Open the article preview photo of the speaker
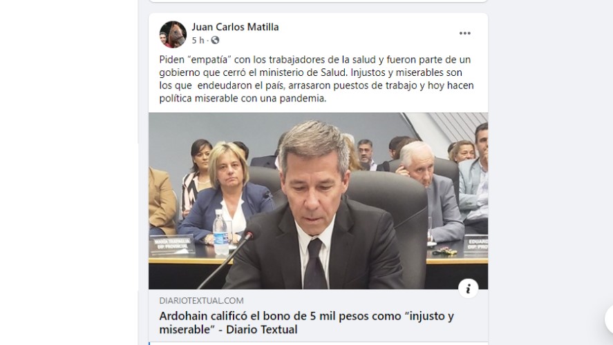 (x=318, y=201)
